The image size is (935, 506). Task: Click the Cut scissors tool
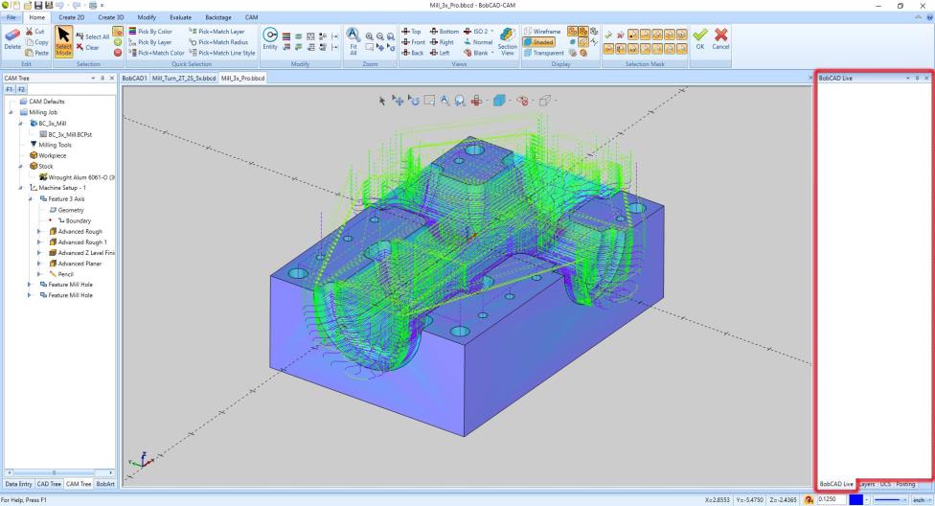(35, 31)
